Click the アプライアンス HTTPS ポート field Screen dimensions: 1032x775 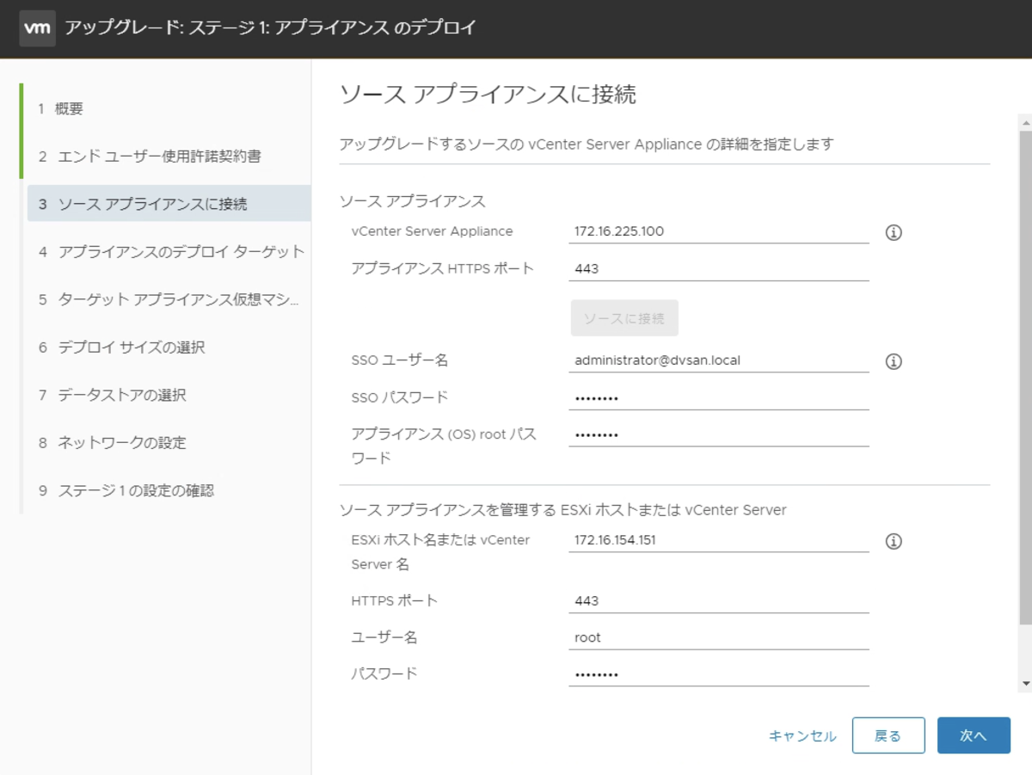coord(718,267)
